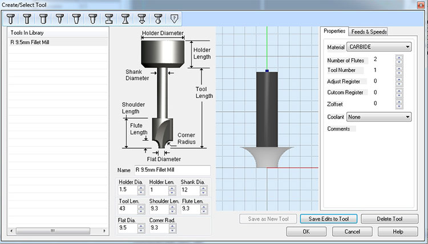Increase Zoffset with its up arrow
This screenshot has width=428, height=244.
point(399,101)
